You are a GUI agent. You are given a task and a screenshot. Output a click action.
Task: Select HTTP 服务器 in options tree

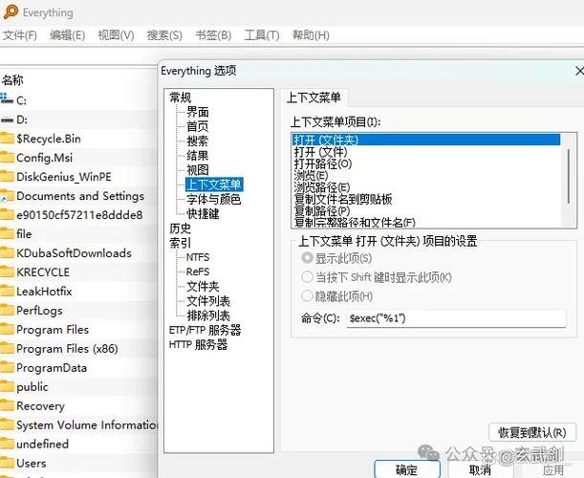[x=198, y=345]
